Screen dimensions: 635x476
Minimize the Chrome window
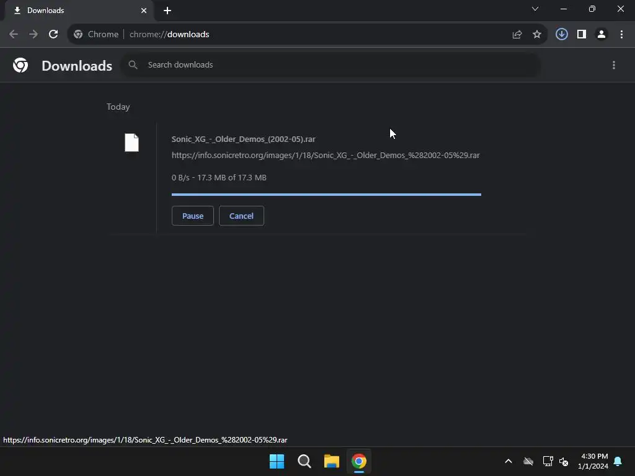[x=564, y=9]
